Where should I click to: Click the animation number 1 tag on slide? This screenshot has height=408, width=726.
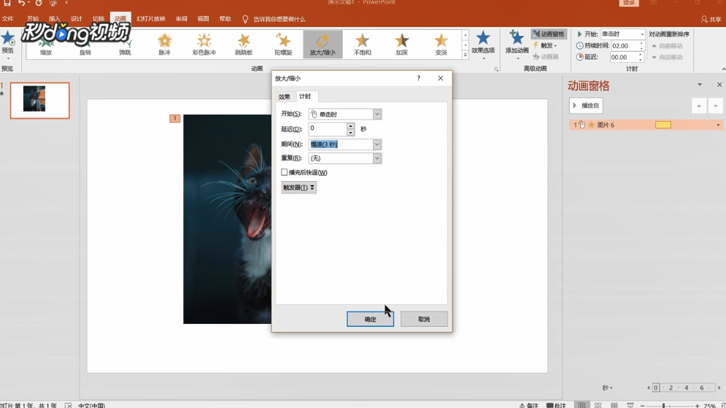click(174, 118)
